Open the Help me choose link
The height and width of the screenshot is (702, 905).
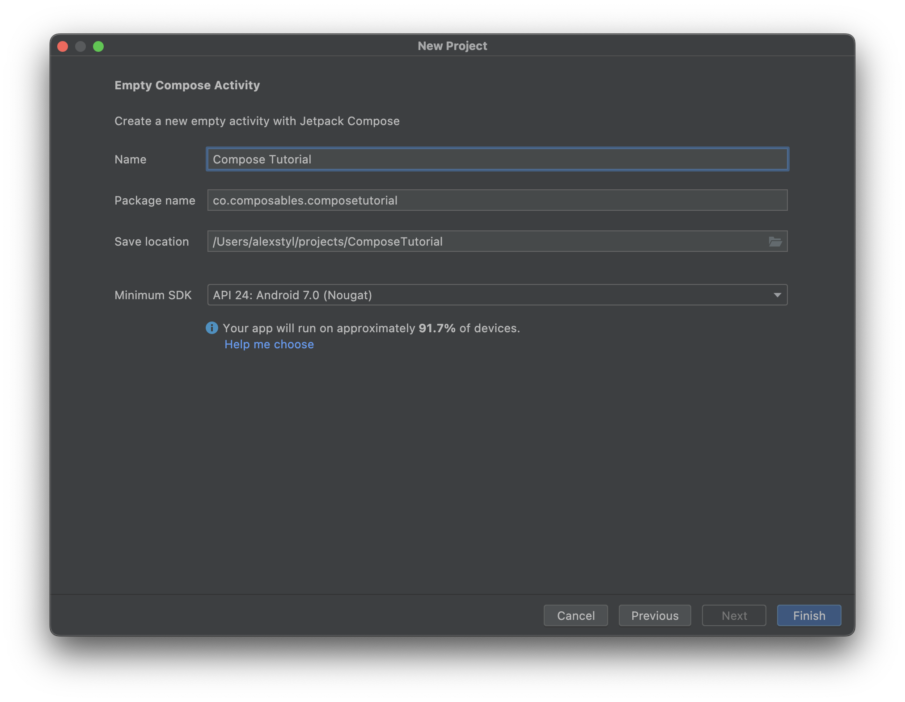269,344
